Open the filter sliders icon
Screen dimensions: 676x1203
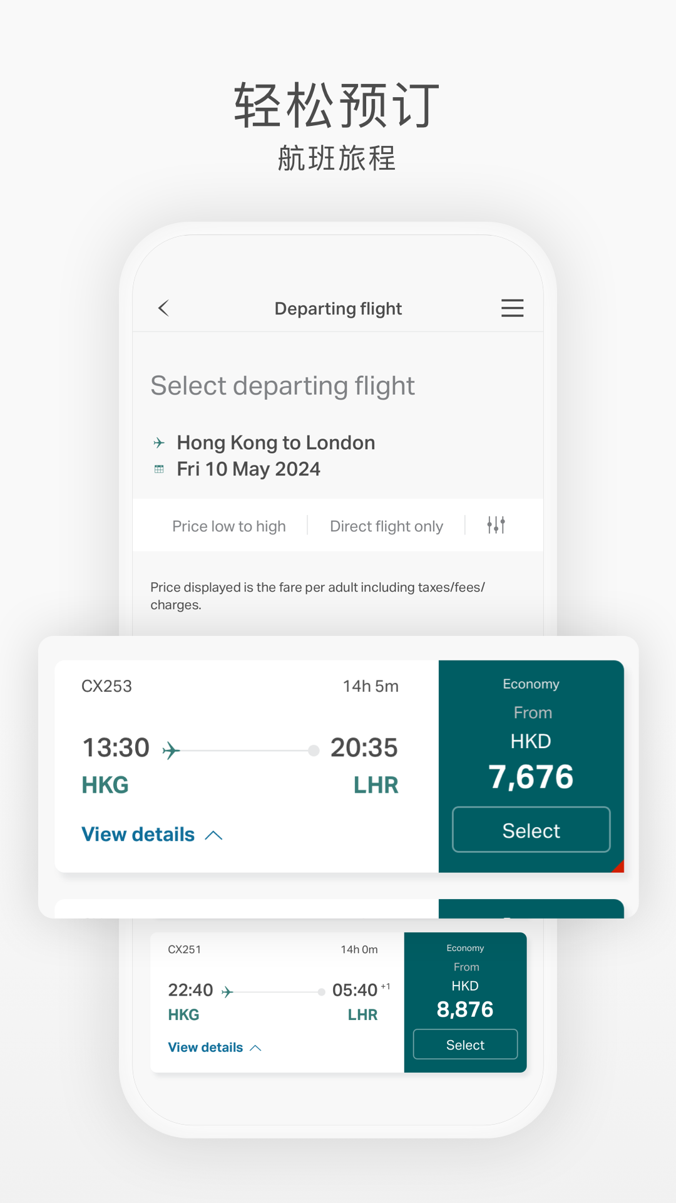(496, 525)
